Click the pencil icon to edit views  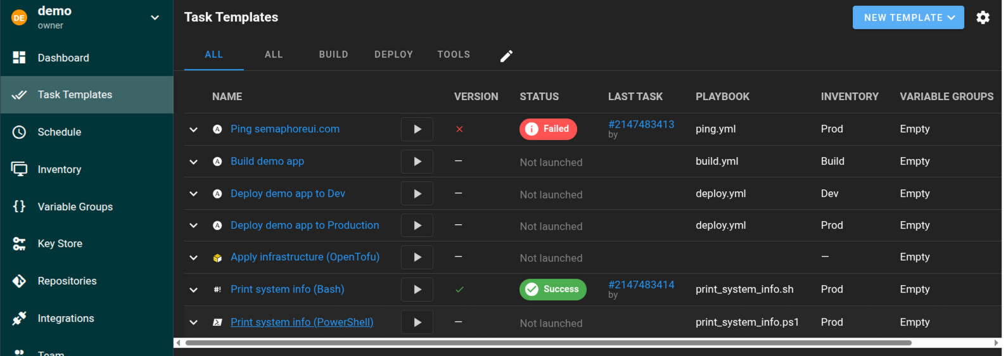pyautogui.click(x=506, y=56)
